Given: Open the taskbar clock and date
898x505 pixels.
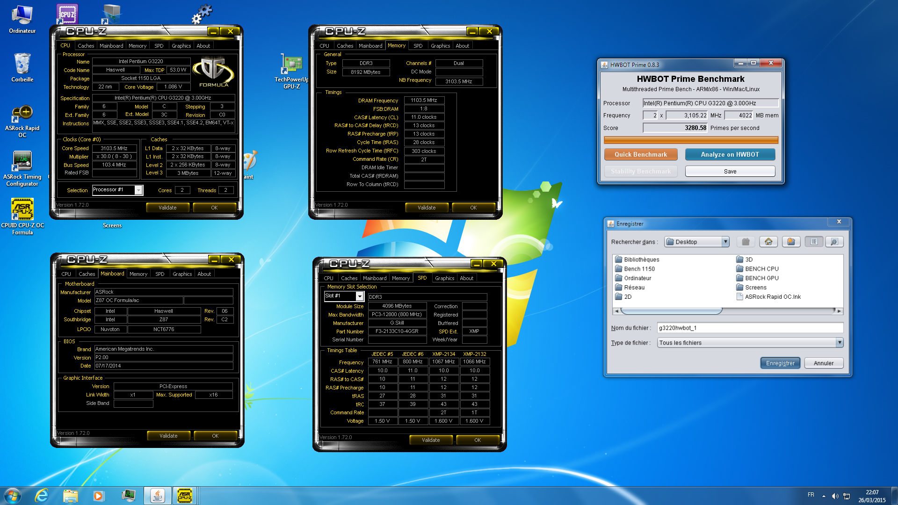Looking at the screenshot, I should (x=871, y=496).
